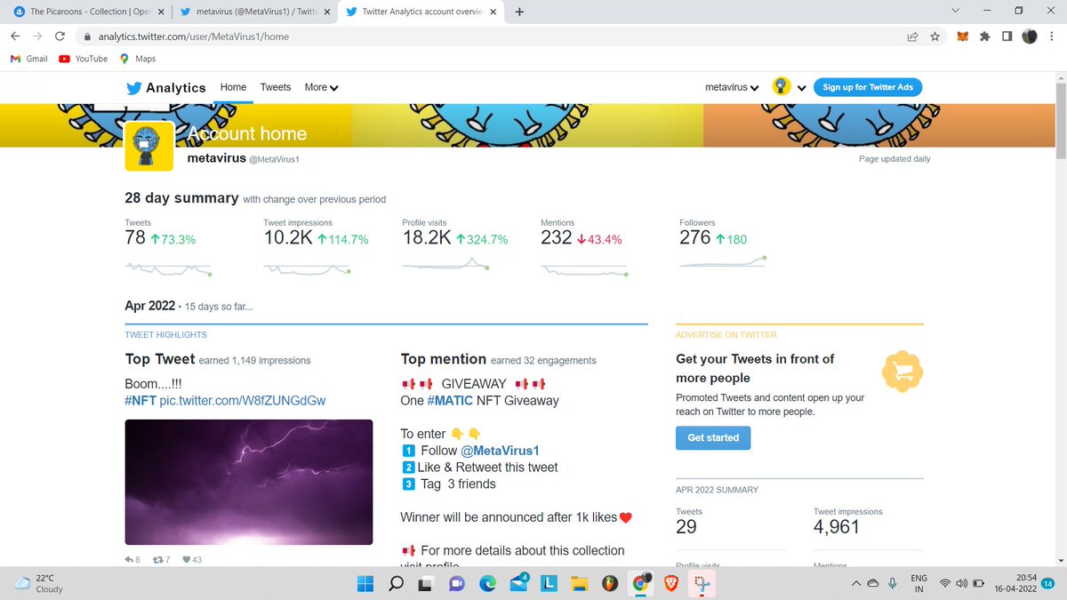Open the Maps bookmark

pos(138,59)
